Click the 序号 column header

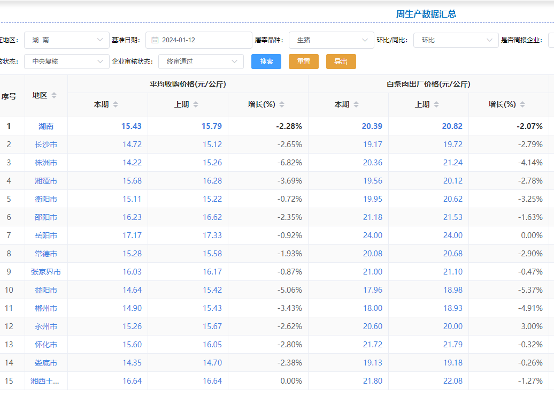tap(9, 96)
